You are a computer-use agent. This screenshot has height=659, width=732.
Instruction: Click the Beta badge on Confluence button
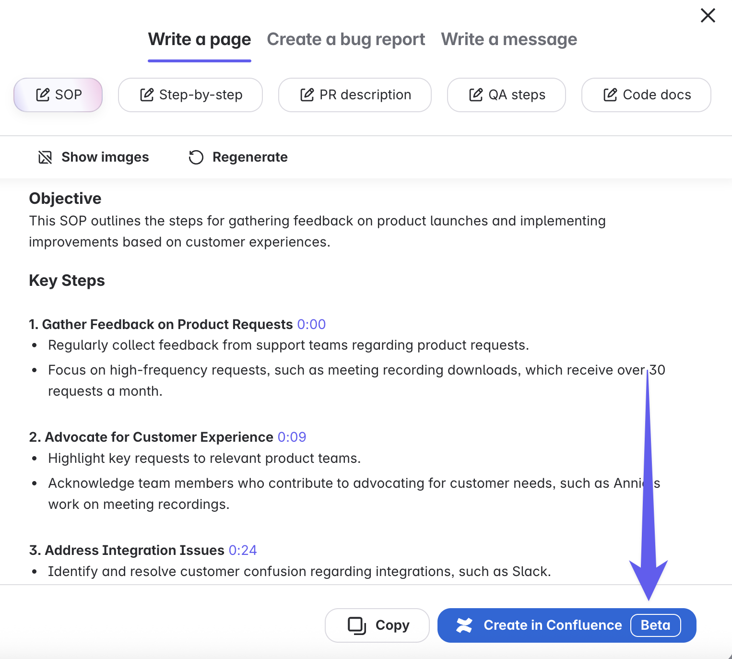[655, 625]
